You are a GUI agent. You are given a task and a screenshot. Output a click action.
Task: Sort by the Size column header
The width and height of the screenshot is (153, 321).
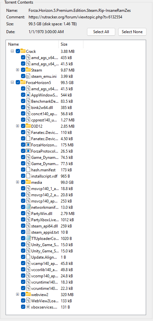pyautogui.click(x=71, y=44)
